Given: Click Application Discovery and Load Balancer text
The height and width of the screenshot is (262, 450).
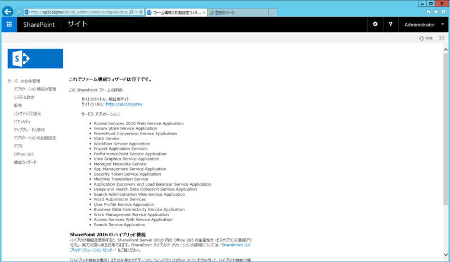Looking at the screenshot, I should point(152,185).
